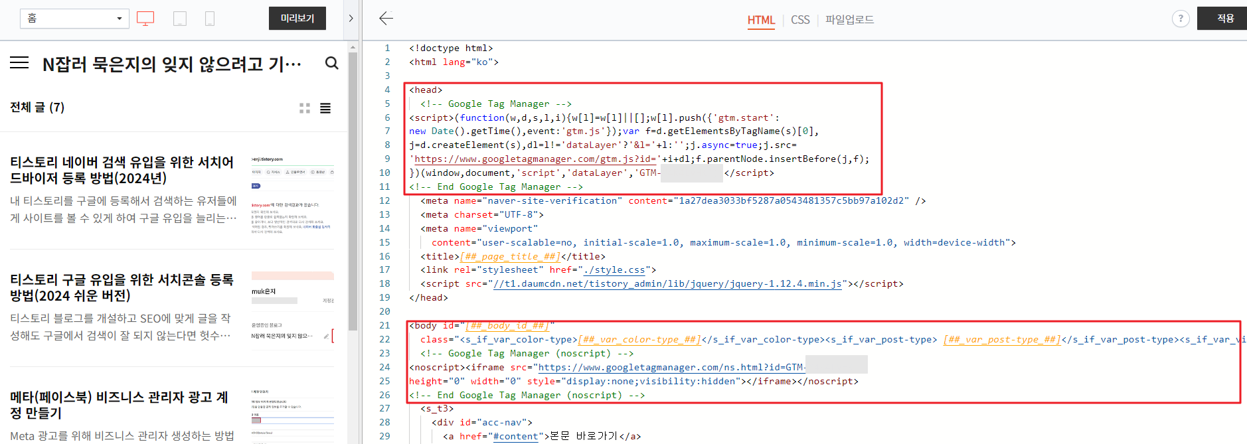Image resolution: width=1247 pixels, height=444 pixels.
Task: Open search magnifier icon in blog preview
Action: pyautogui.click(x=331, y=63)
